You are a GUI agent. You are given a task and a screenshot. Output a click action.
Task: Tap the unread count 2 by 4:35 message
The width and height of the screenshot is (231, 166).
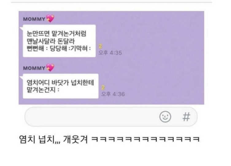(100, 46)
